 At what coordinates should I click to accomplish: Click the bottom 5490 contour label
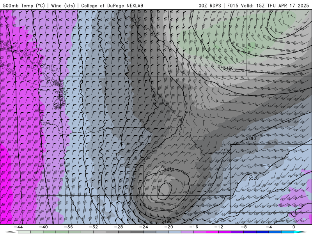click(x=167, y=221)
